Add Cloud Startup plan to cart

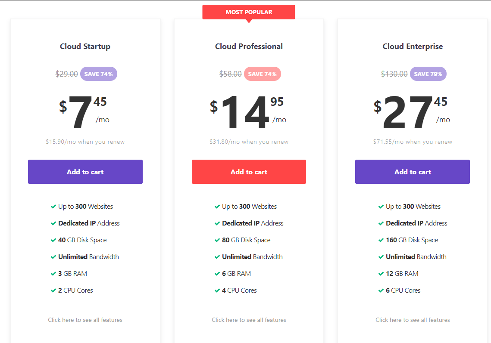(85, 172)
